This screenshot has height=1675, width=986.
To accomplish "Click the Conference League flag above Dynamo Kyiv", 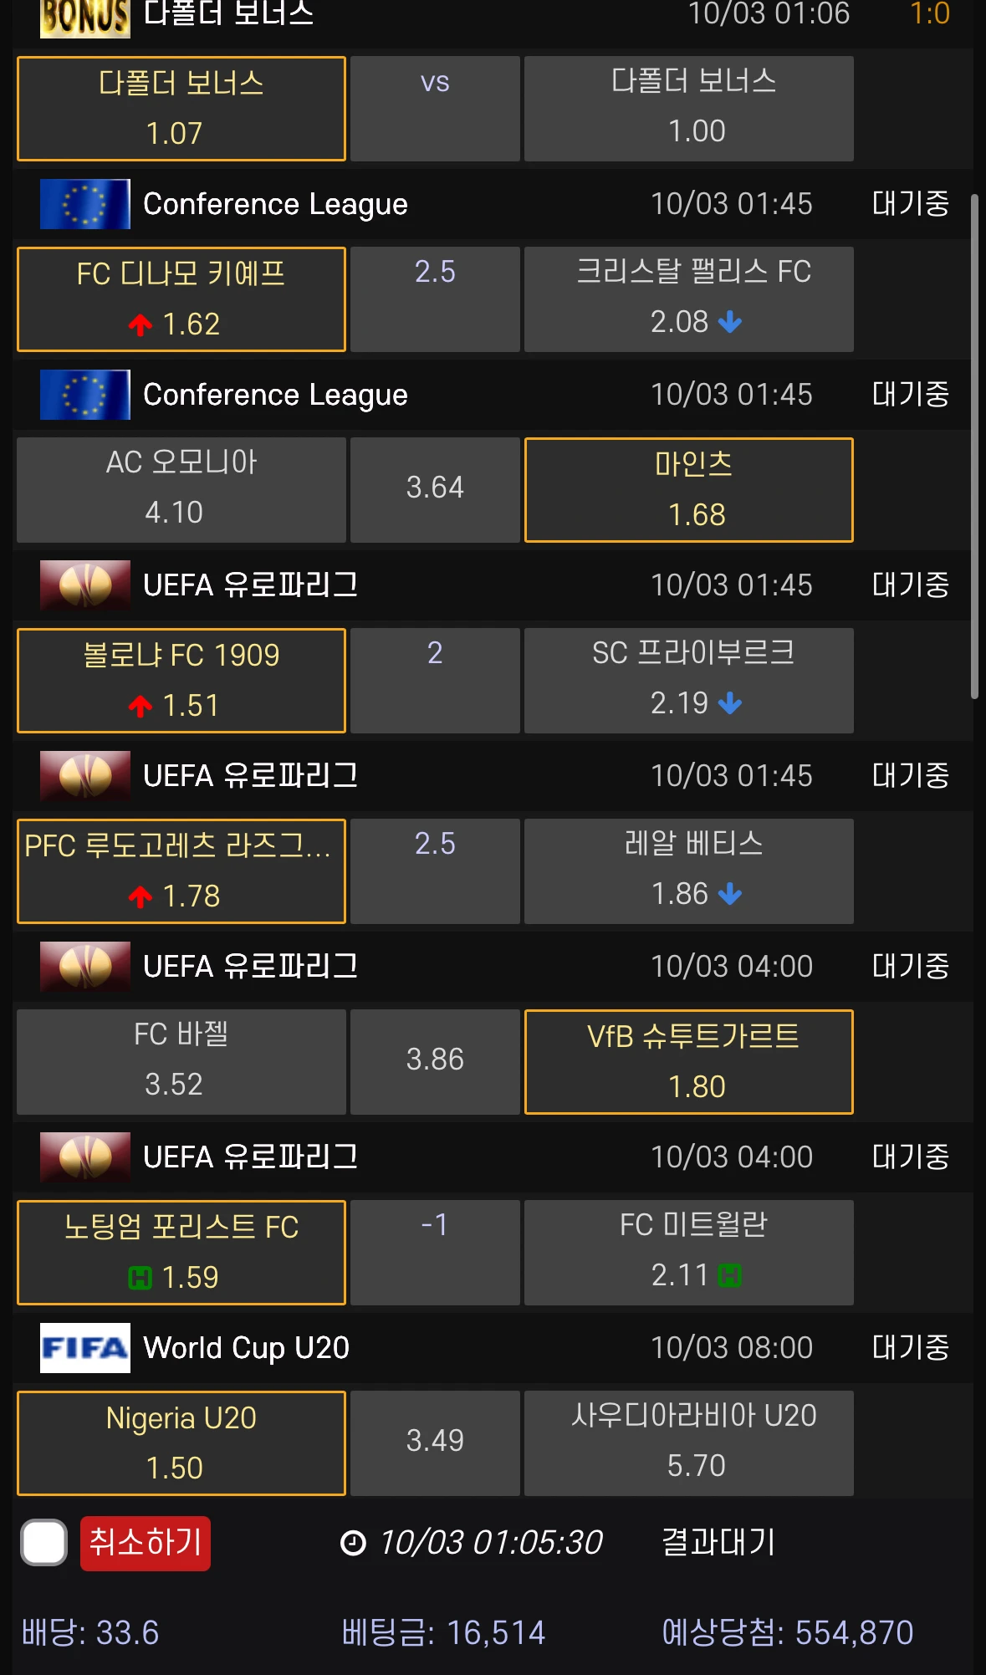I will coord(84,204).
